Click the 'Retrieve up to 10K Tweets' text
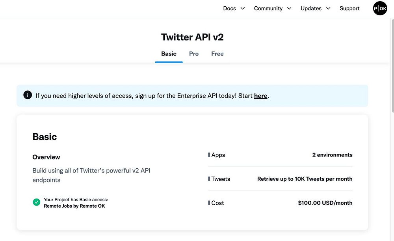The image size is (394, 241). (x=305, y=179)
